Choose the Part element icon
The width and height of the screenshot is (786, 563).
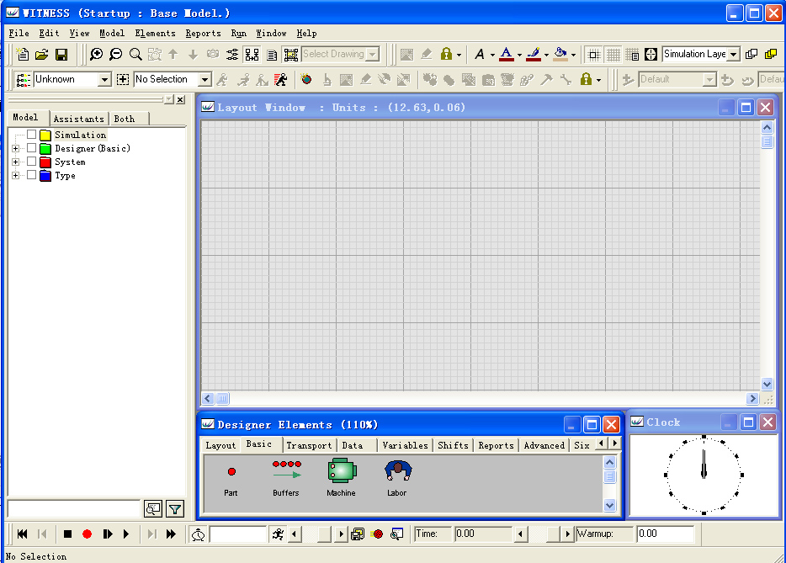[x=231, y=472]
